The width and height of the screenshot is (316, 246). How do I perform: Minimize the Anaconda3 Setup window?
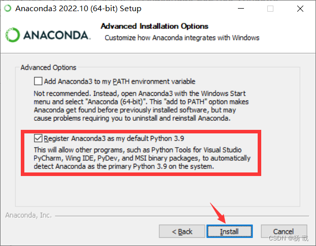pos(241,9)
